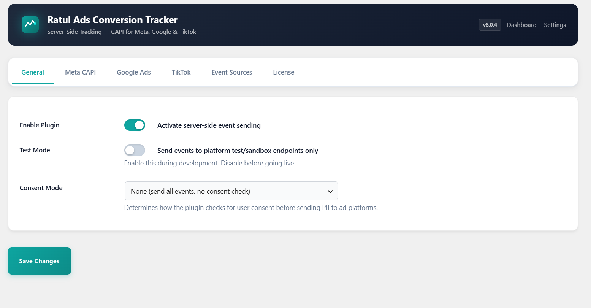This screenshot has width=591, height=308.
Task: Click the 'Test Mode' label
Action: coord(35,150)
